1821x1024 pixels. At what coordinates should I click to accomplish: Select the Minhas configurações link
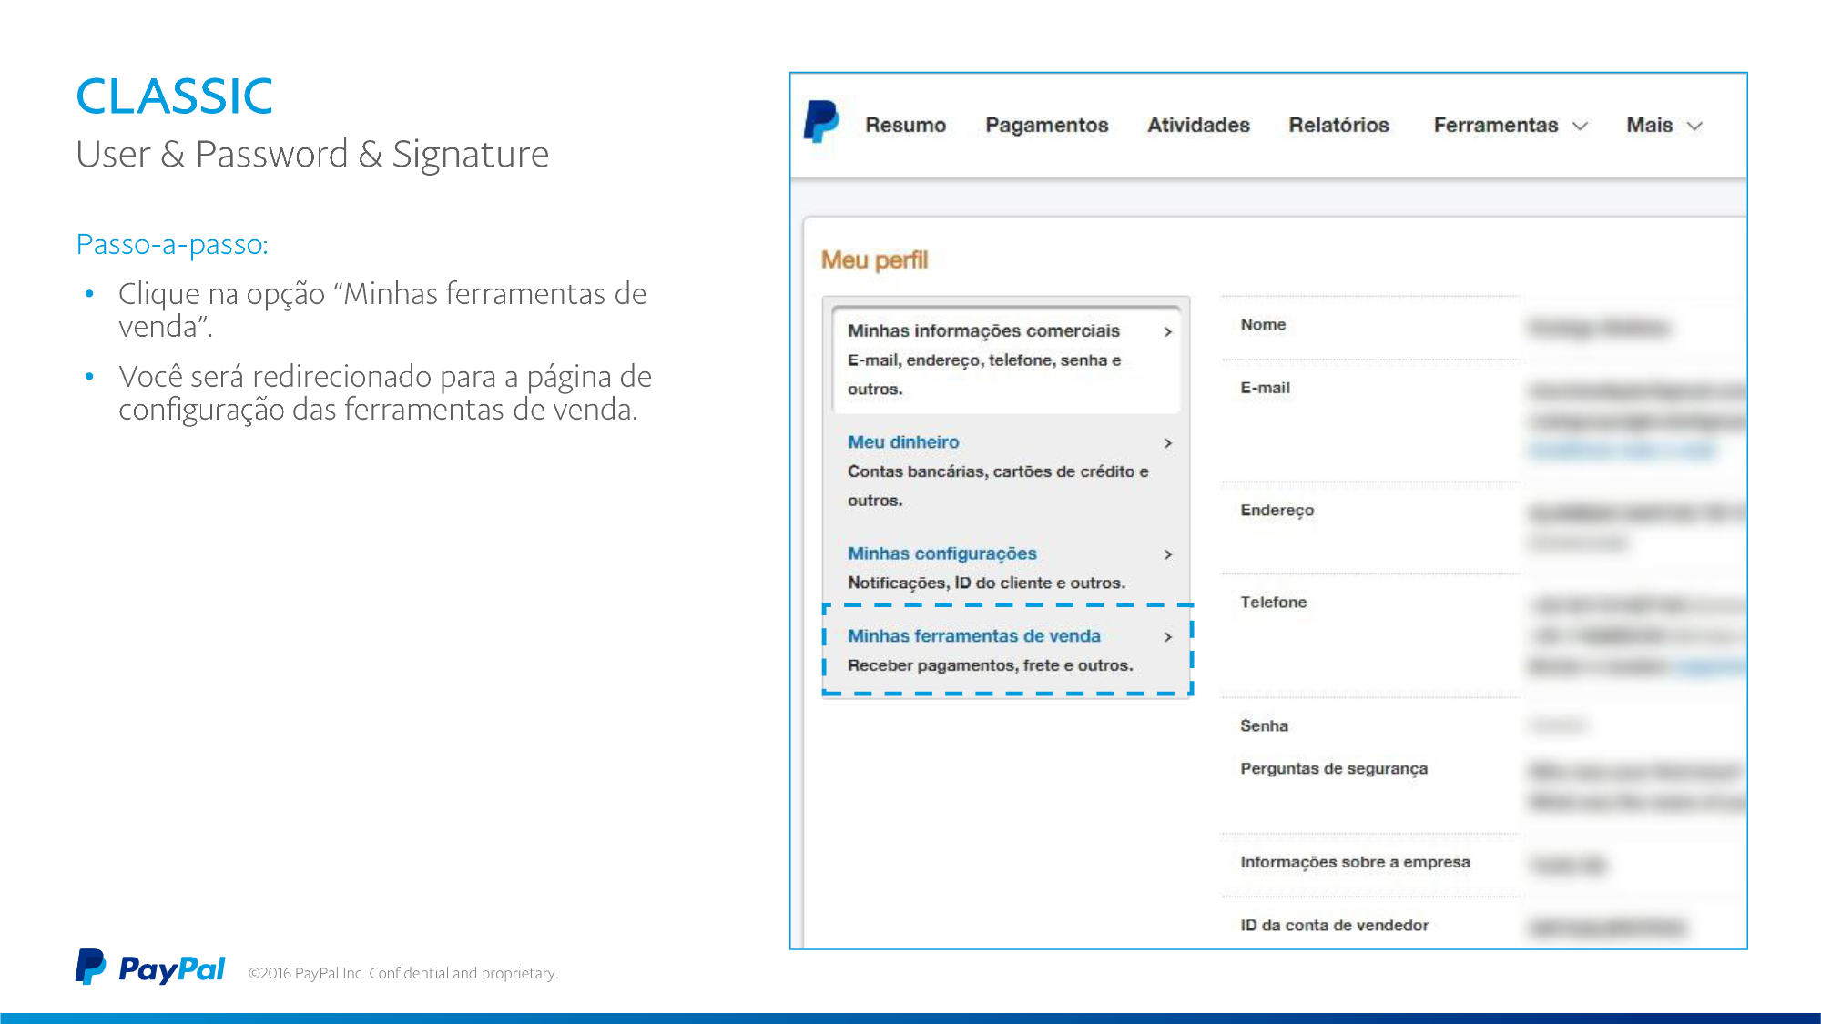(x=941, y=553)
